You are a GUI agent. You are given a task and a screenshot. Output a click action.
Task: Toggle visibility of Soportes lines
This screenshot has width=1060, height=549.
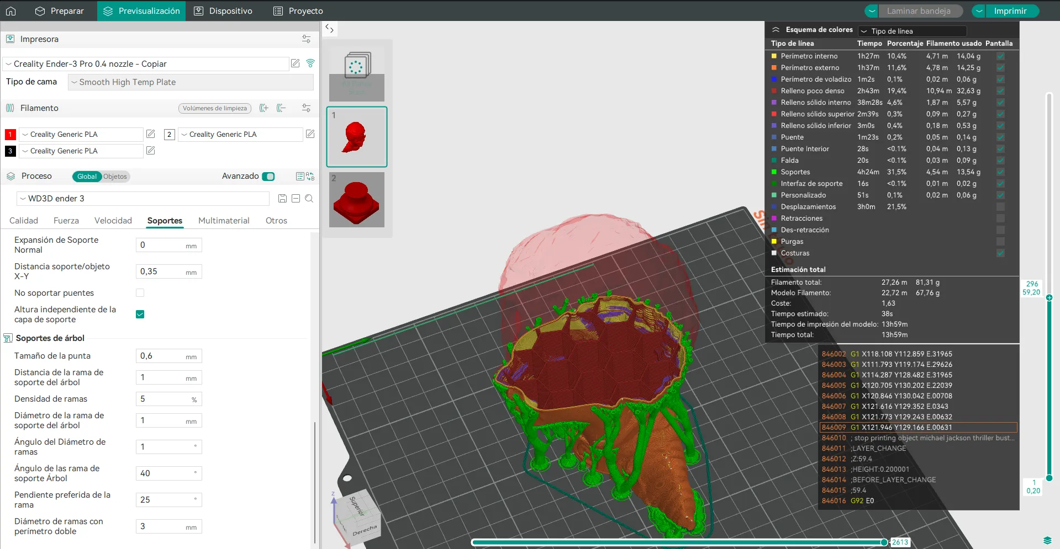pos(1000,172)
